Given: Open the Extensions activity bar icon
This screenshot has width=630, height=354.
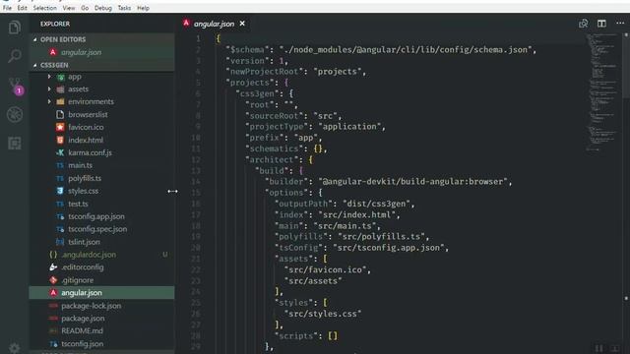Looking at the screenshot, I should pyautogui.click(x=15, y=143).
